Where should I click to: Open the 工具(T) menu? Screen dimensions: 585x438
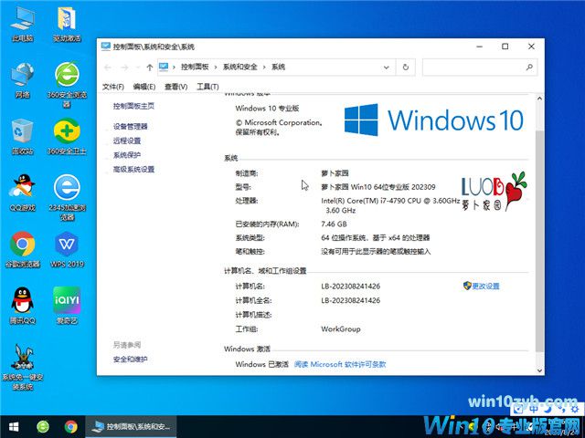pos(207,87)
